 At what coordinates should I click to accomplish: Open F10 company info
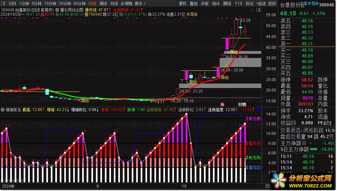[x=239, y=4]
